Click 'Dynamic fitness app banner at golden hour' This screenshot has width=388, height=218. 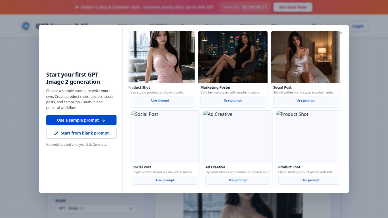point(238,172)
